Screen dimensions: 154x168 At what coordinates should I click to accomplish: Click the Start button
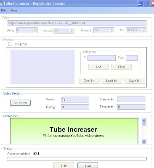tap(64, 165)
